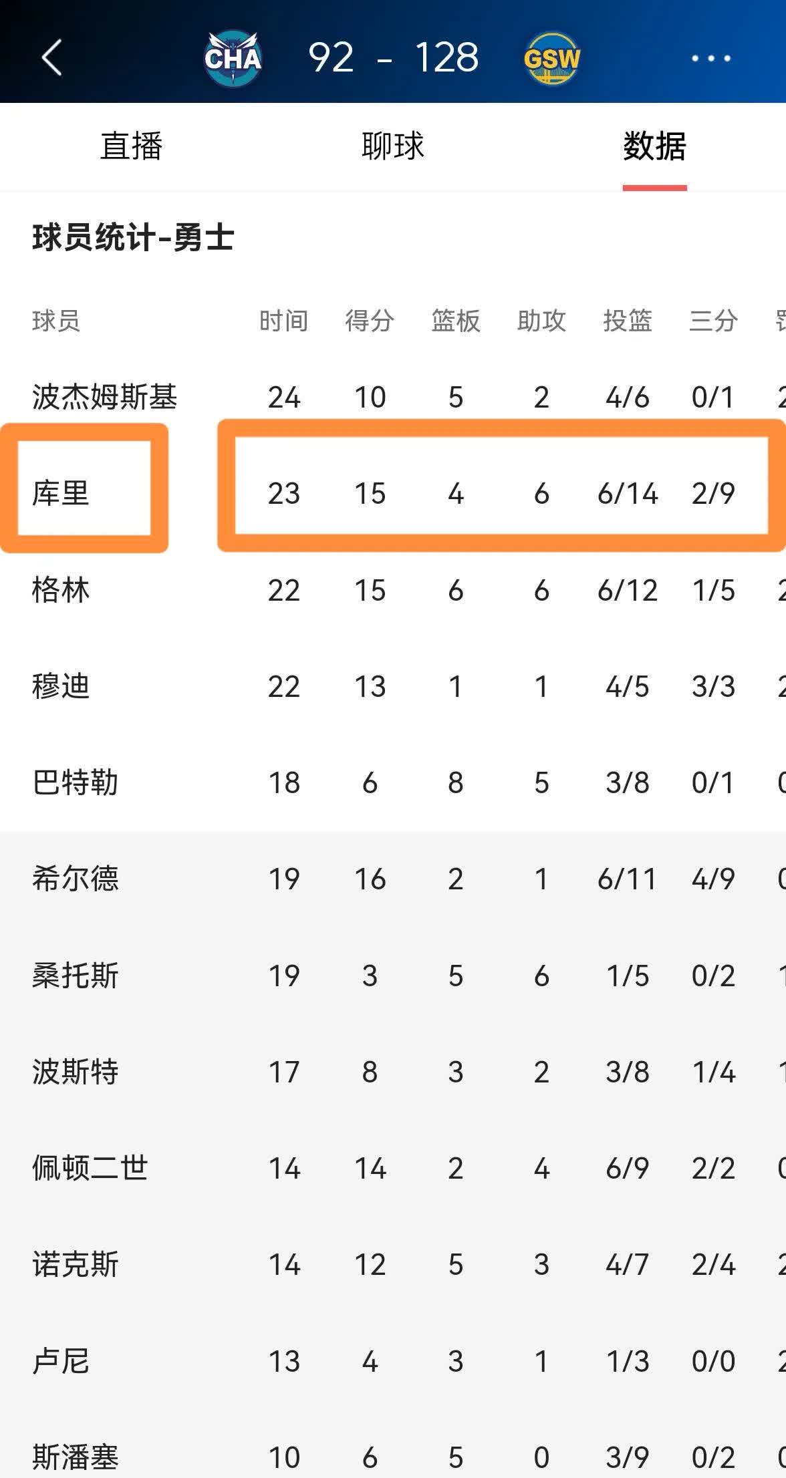Open the 聊球 tab
The height and width of the screenshot is (1478, 786).
click(x=392, y=147)
